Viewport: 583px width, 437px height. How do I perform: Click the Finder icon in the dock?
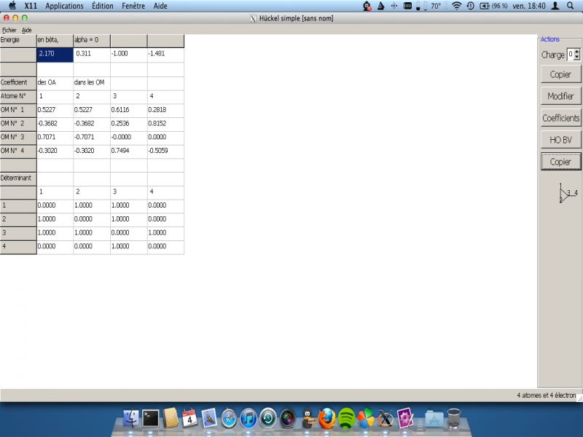coord(132,419)
